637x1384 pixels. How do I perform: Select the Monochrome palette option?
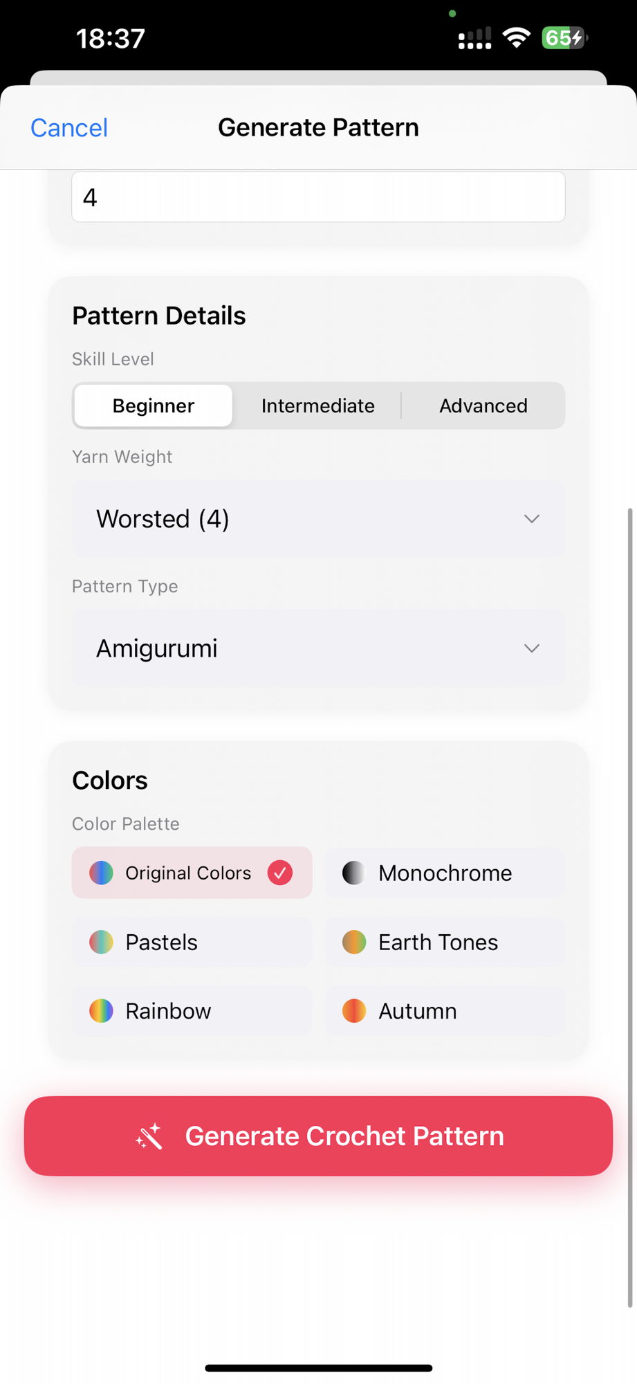(445, 873)
